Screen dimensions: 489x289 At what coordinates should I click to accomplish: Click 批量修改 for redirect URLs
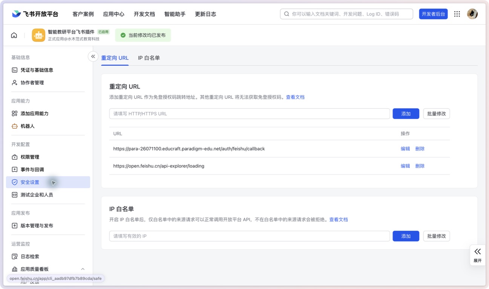[x=436, y=114]
